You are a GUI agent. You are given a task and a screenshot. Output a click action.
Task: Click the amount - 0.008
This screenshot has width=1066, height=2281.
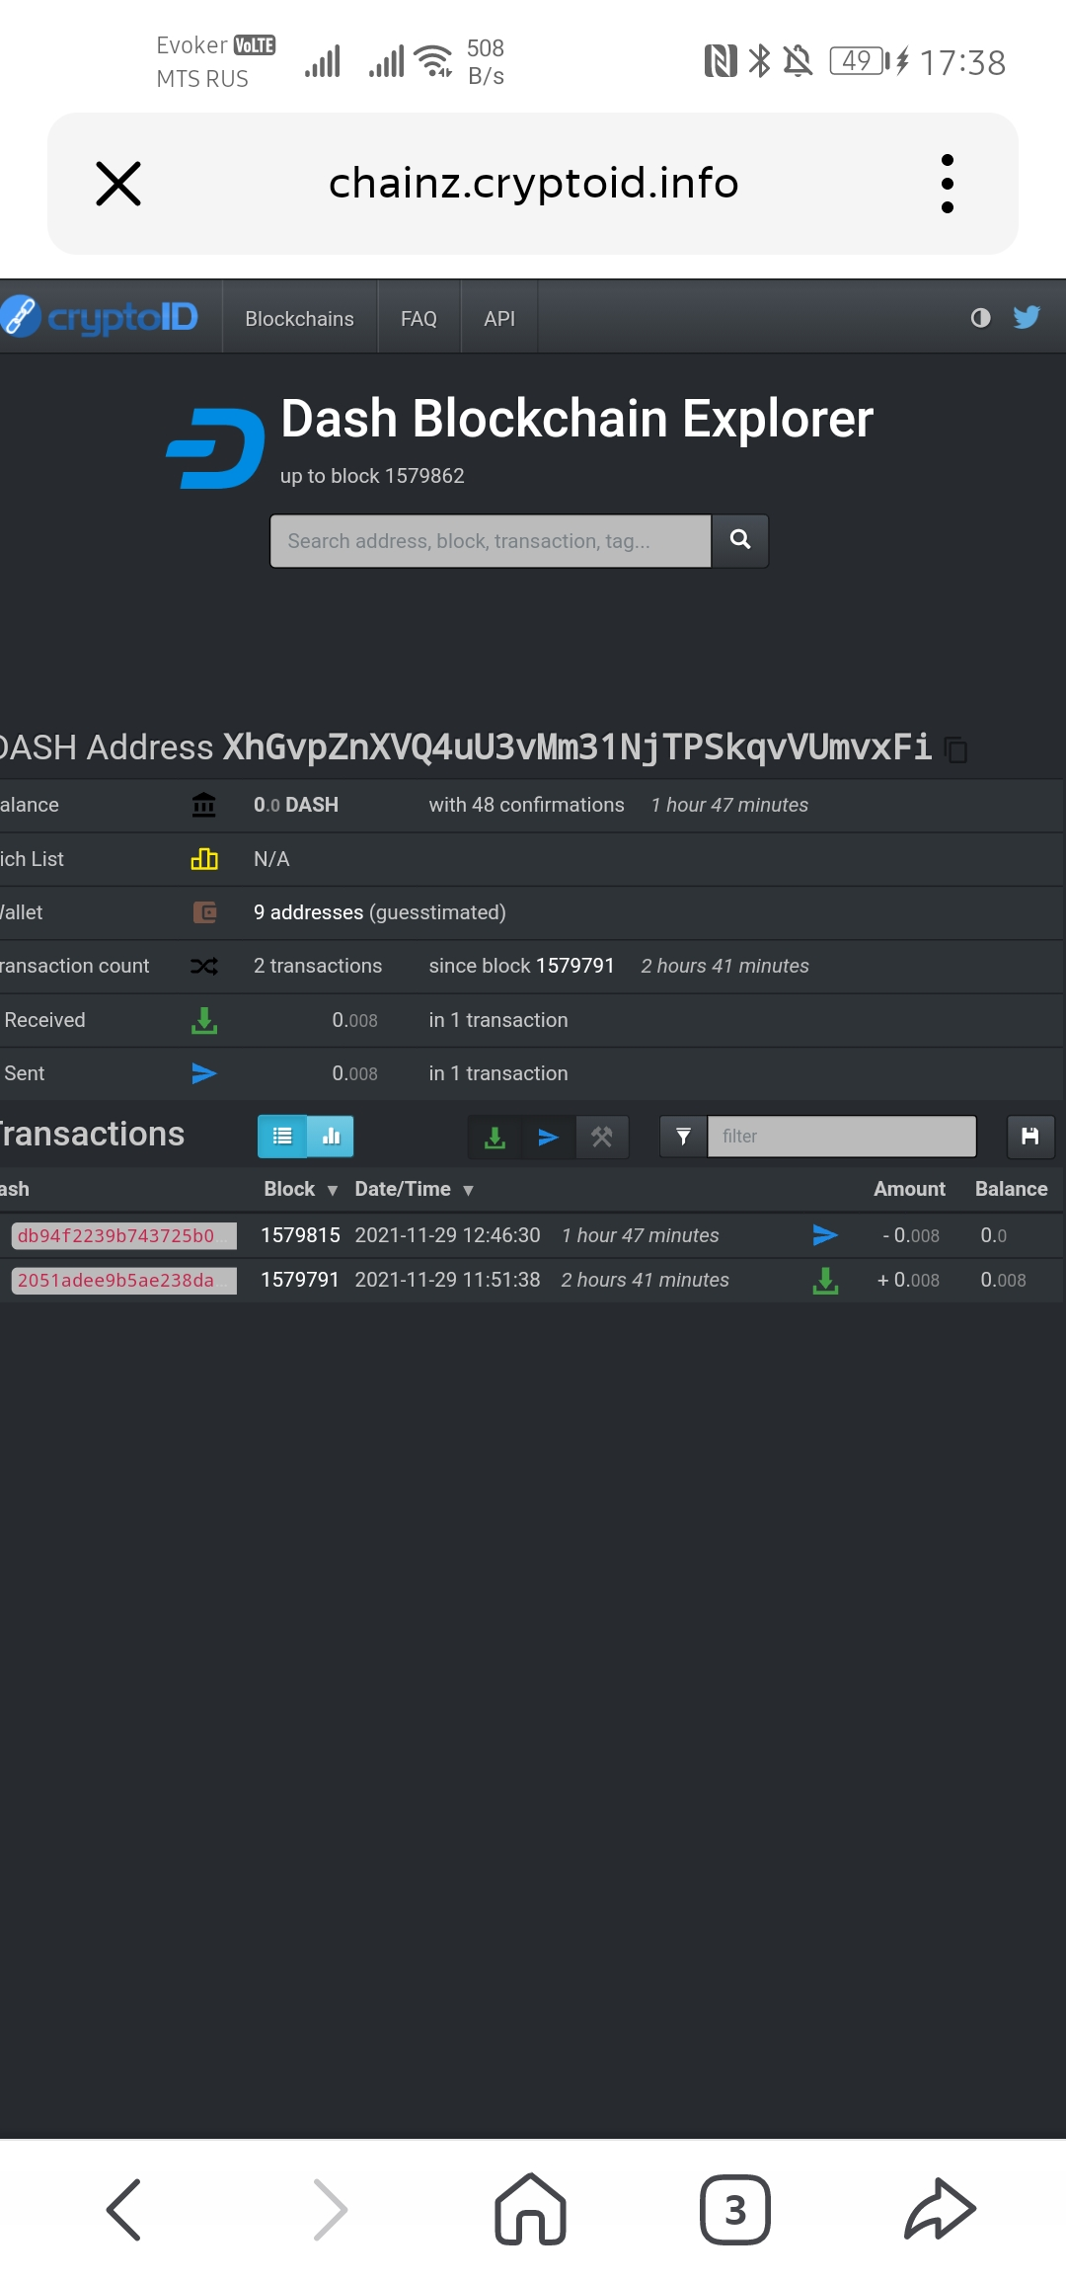click(x=911, y=1235)
